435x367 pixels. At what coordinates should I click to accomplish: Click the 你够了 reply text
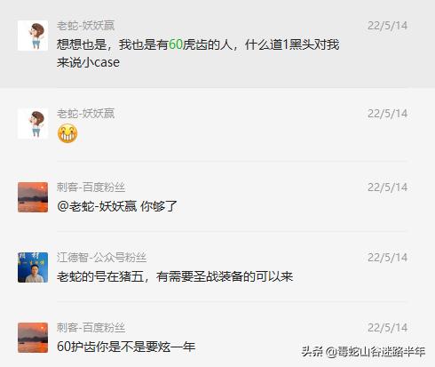159,206
